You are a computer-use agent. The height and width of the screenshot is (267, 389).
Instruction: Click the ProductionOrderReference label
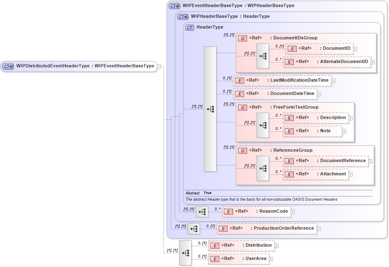pyautogui.click(x=283, y=228)
